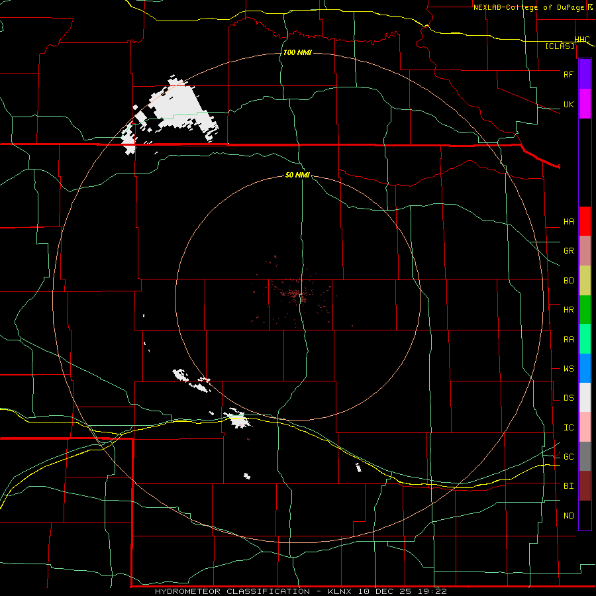Click the HR legend label
Image resolution: width=596 pixels, height=596 pixels.
pyautogui.click(x=568, y=310)
